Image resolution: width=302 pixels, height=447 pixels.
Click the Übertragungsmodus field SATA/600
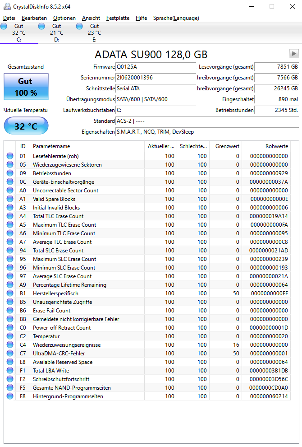[x=156, y=99]
